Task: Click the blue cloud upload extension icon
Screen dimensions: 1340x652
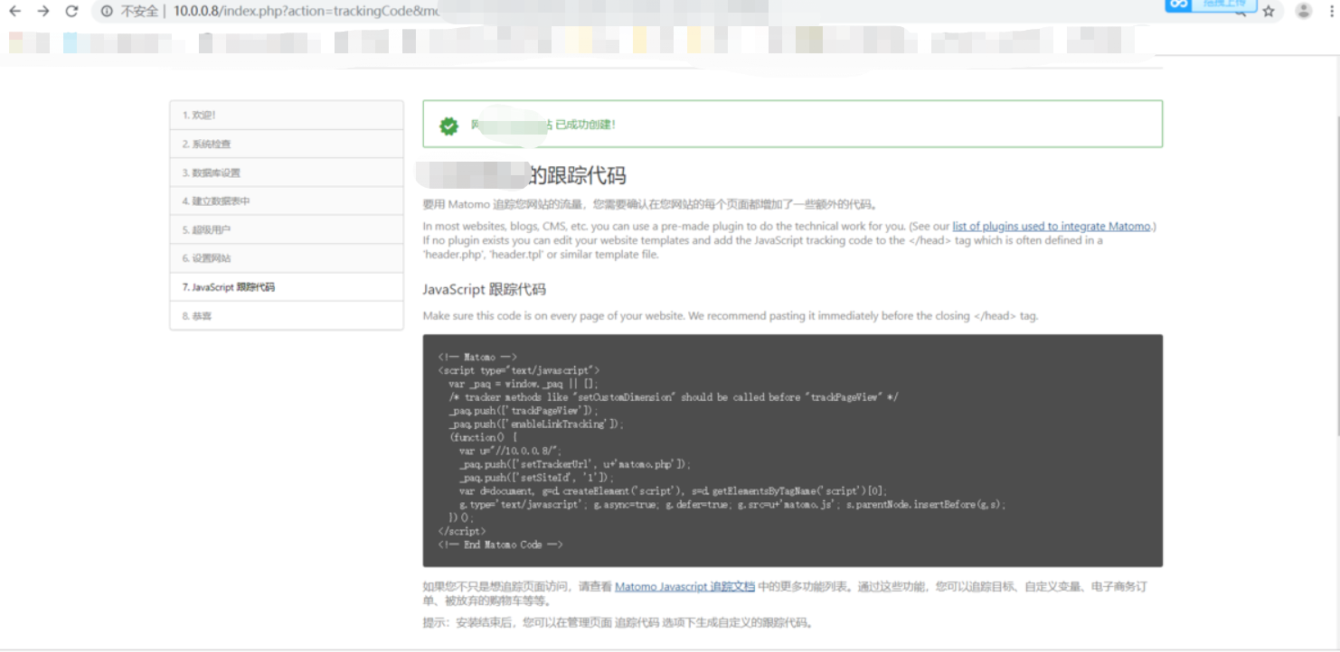Action: [x=1177, y=5]
